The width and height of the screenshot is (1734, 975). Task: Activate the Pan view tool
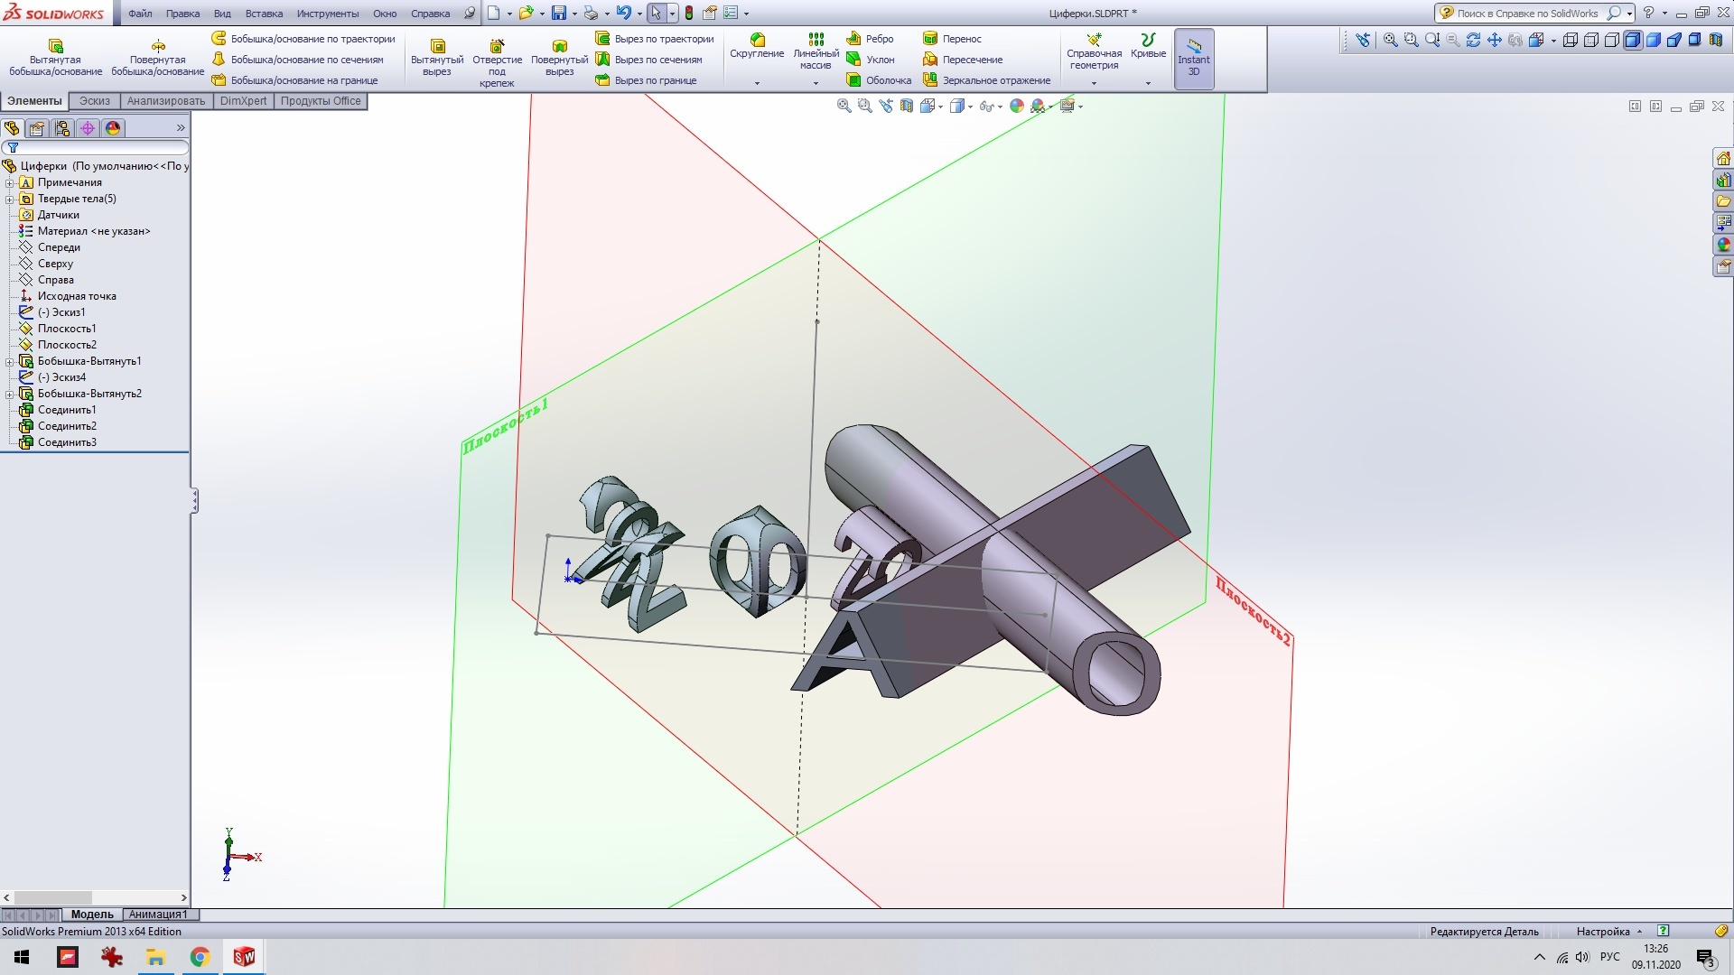tap(1494, 40)
